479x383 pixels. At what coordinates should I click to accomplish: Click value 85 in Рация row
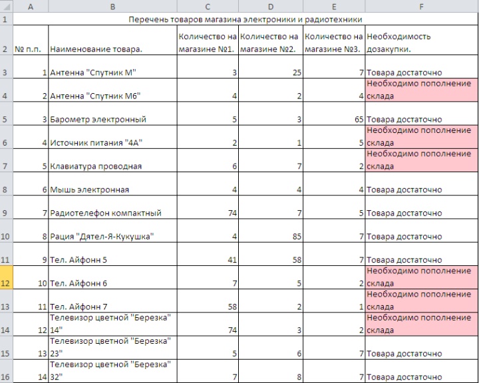[x=271, y=231]
